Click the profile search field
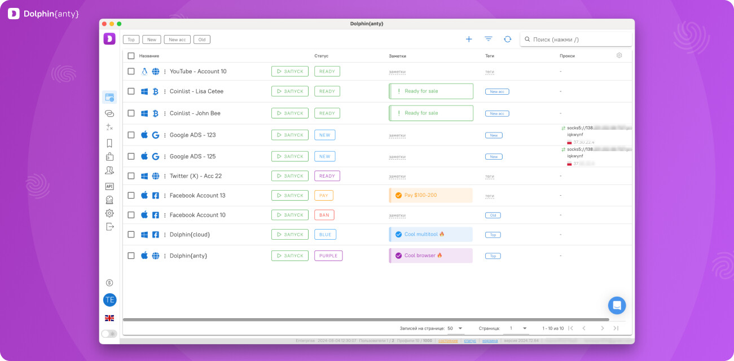 578,39
